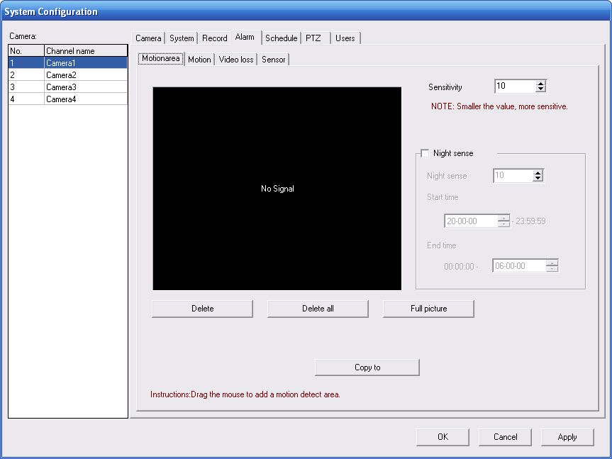Select the Motion sub-tab
Screen dimensions: 612x459
pyautogui.click(x=199, y=60)
